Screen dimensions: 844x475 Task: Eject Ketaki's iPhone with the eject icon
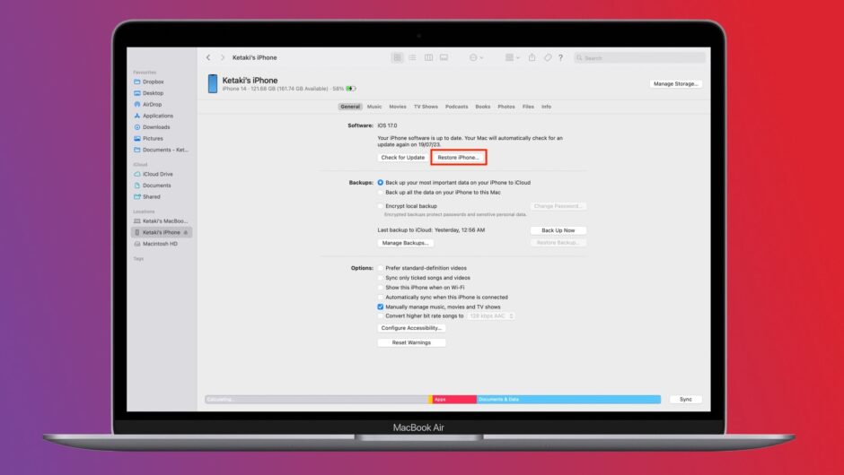(186, 233)
